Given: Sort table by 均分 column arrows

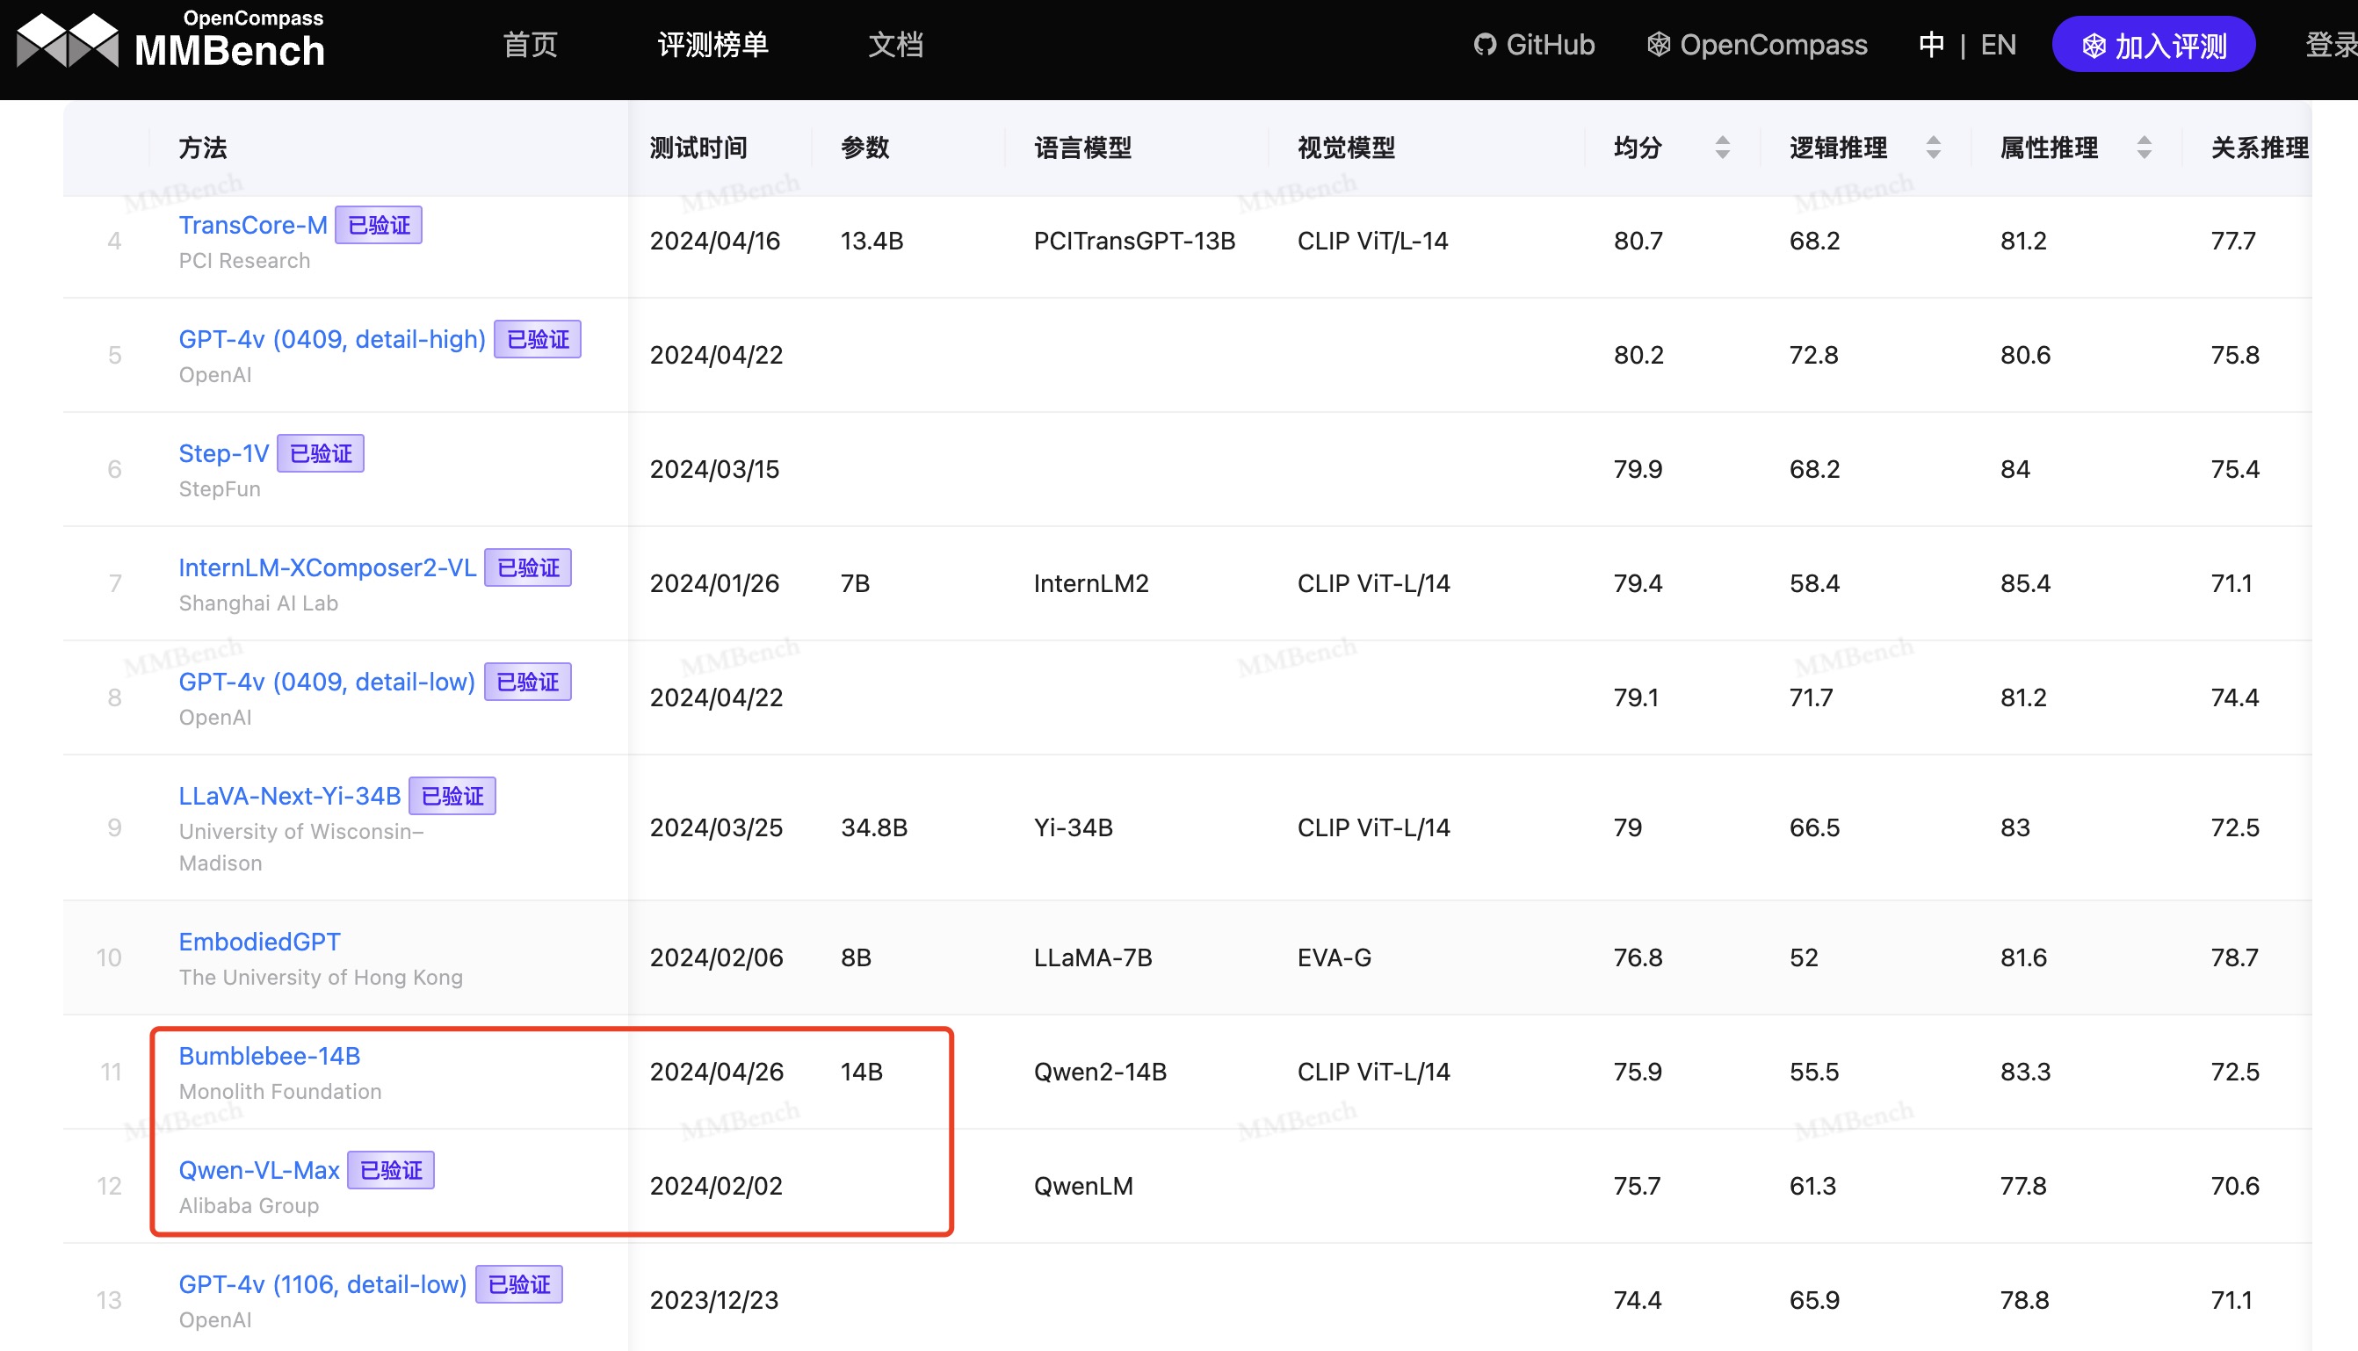Looking at the screenshot, I should click(1722, 148).
